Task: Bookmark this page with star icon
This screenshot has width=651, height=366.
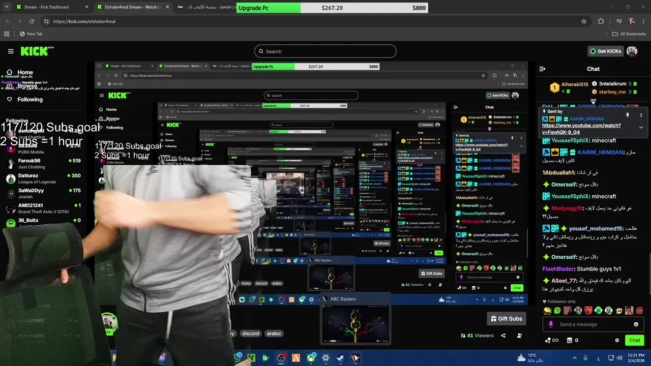Action: (584, 21)
